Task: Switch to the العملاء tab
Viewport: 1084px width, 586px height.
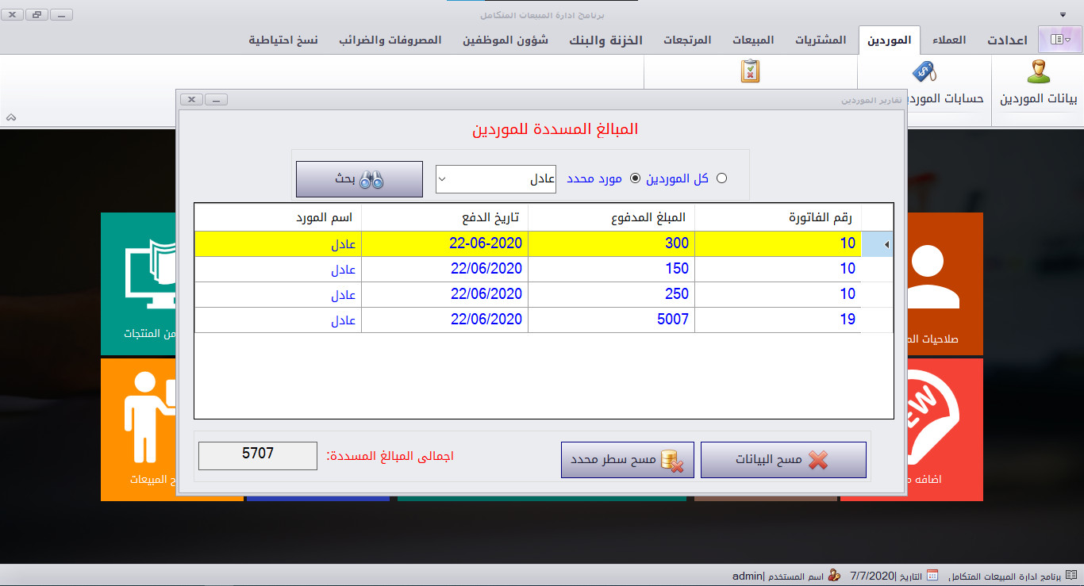Action: (950, 39)
